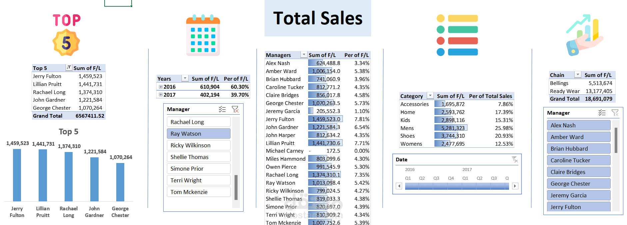Screen dimensions: 627x225
Task: Open the Category filter dropdown
Action: tap(430, 96)
